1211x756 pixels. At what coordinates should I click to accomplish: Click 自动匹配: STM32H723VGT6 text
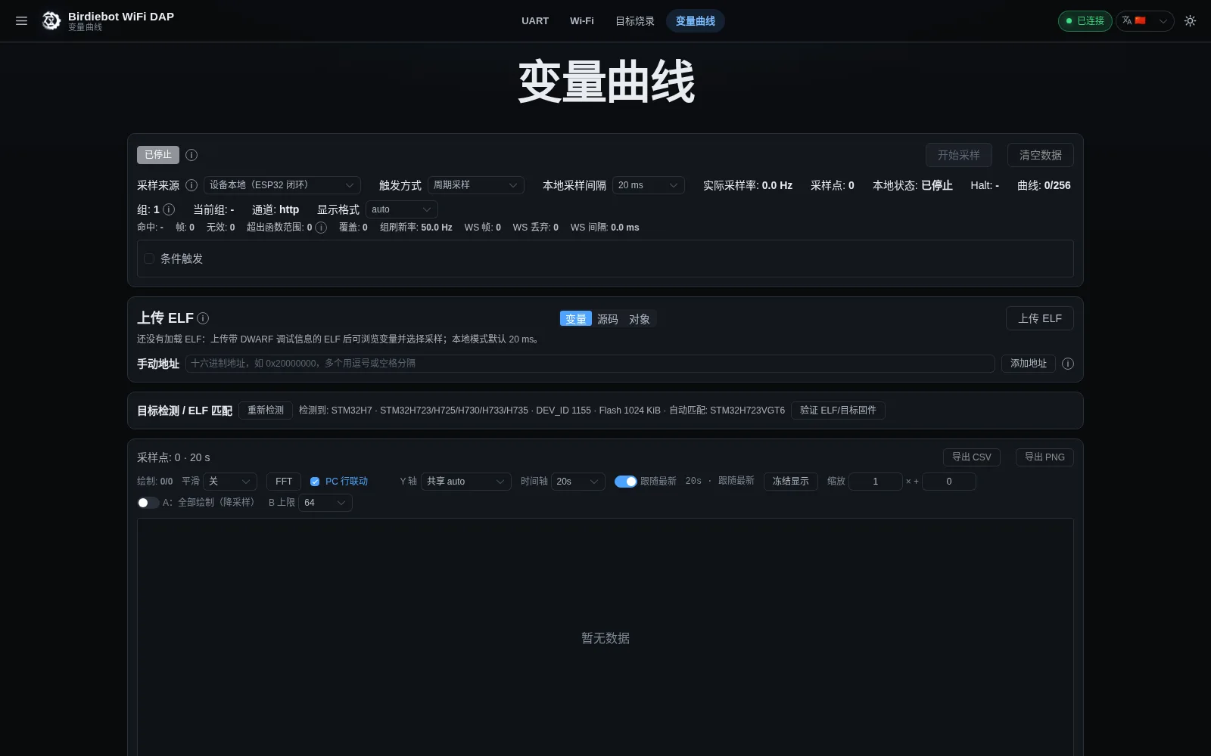(727, 411)
